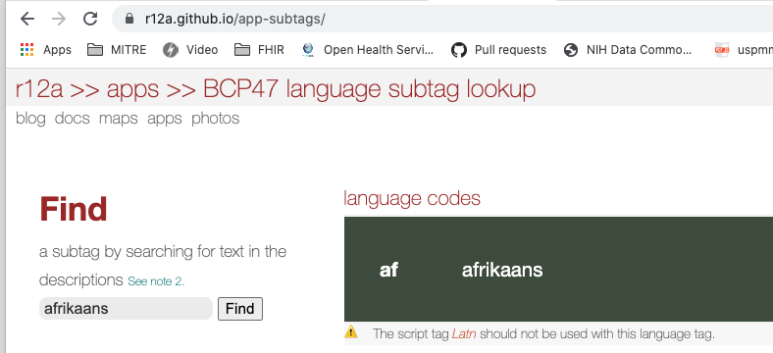773x353 pixels.
Task: Open the MITRE bookmarks folder
Action: click(117, 50)
